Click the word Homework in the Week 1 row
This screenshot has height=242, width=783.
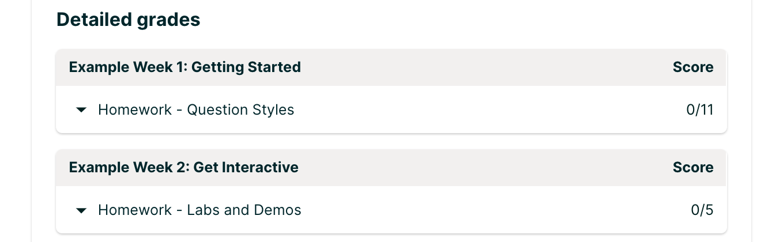tap(135, 109)
